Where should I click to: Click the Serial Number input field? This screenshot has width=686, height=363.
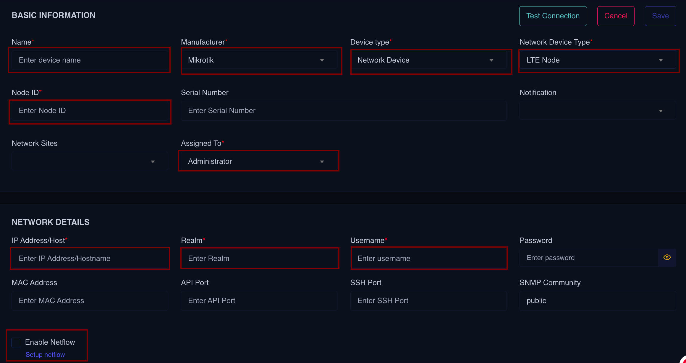point(344,111)
